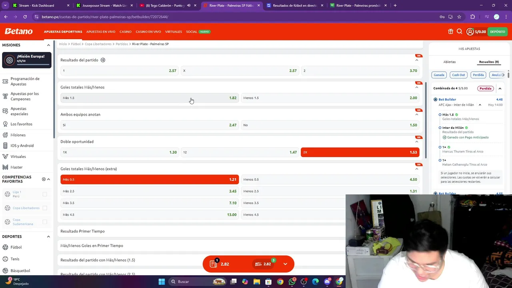Open Windows Start menu

tap(162, 282)
